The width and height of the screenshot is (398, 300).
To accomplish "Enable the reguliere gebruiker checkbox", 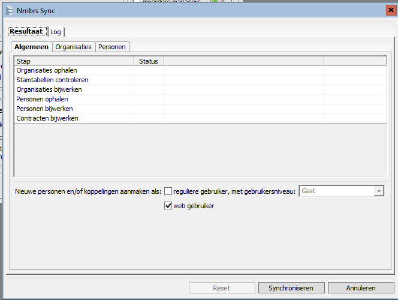I will point(168,191).
